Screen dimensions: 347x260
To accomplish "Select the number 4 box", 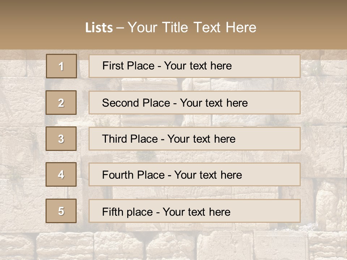I will [x=61, y=174].
